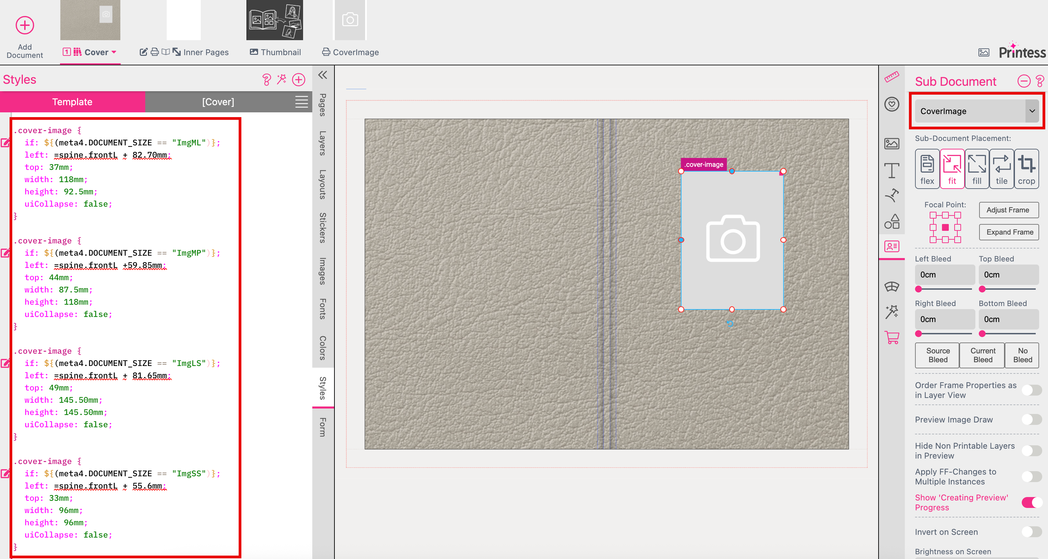Click the image icon left of Printess logo

[983, 52]
